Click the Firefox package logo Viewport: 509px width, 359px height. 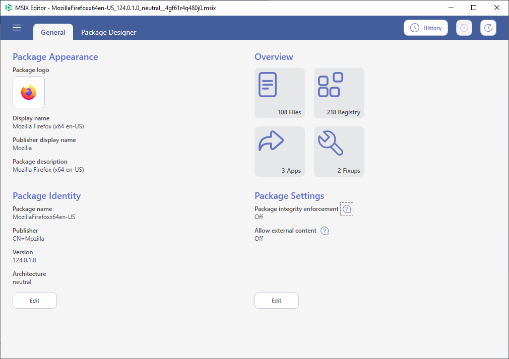tap(29, 92)
